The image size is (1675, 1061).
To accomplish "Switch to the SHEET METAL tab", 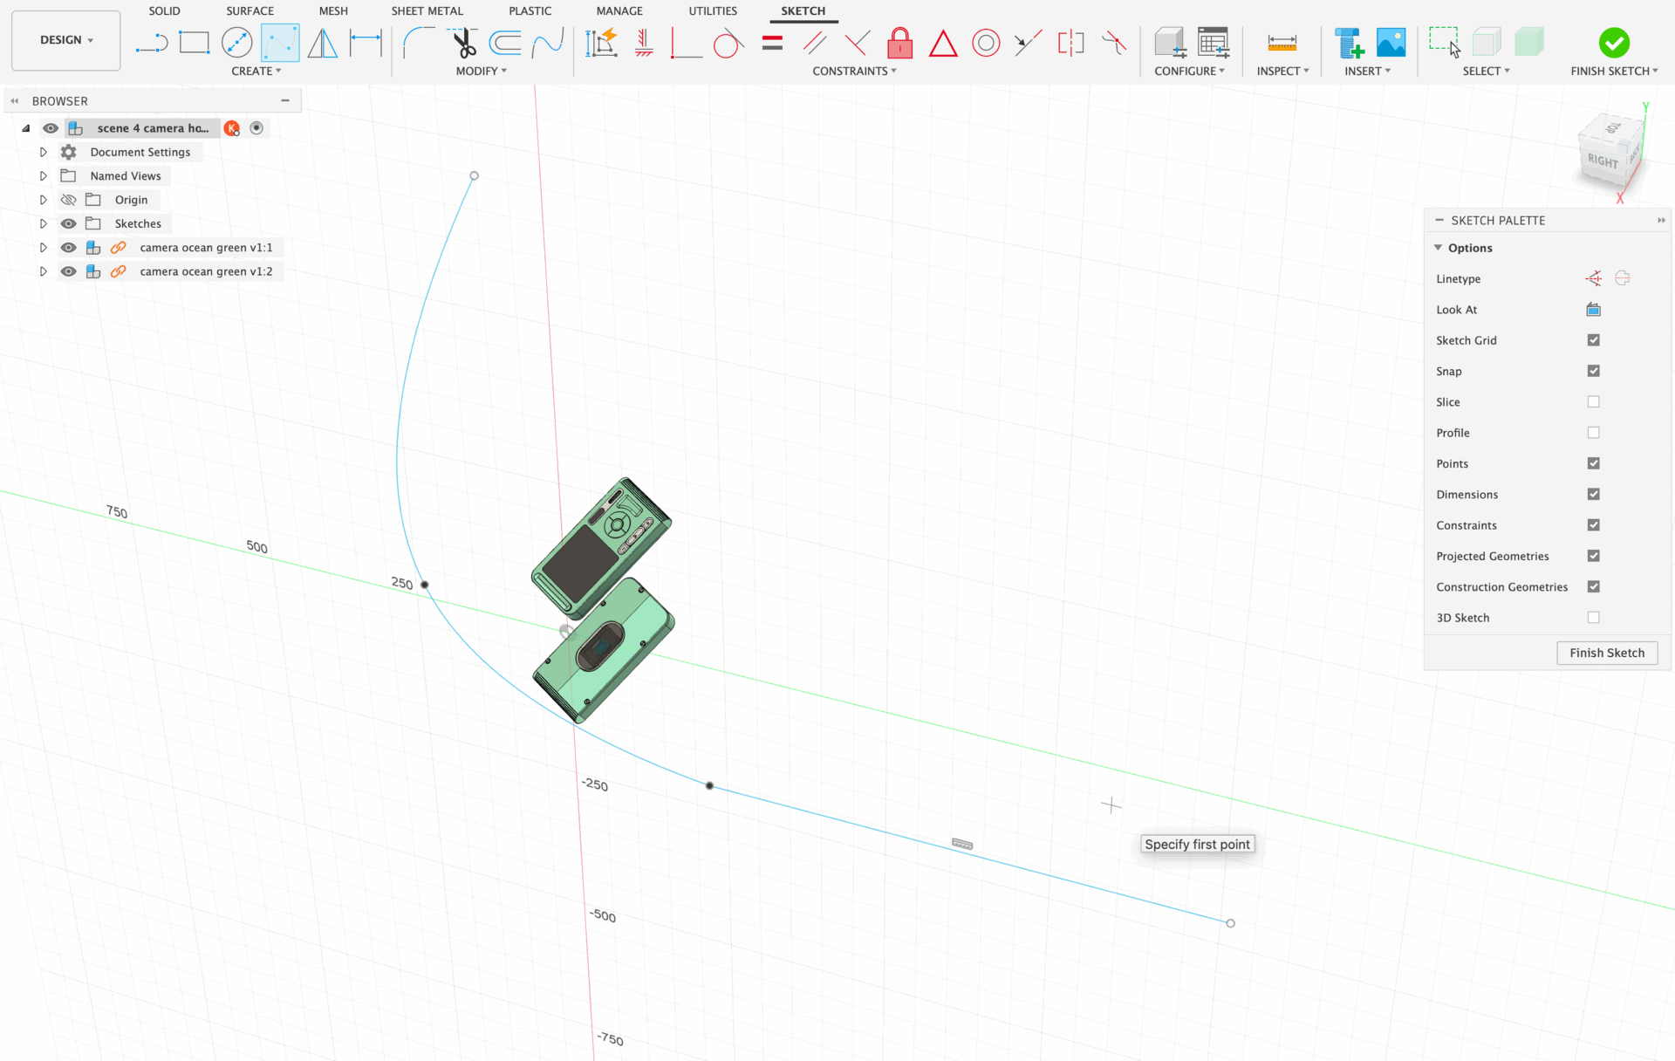I will 427,10.
